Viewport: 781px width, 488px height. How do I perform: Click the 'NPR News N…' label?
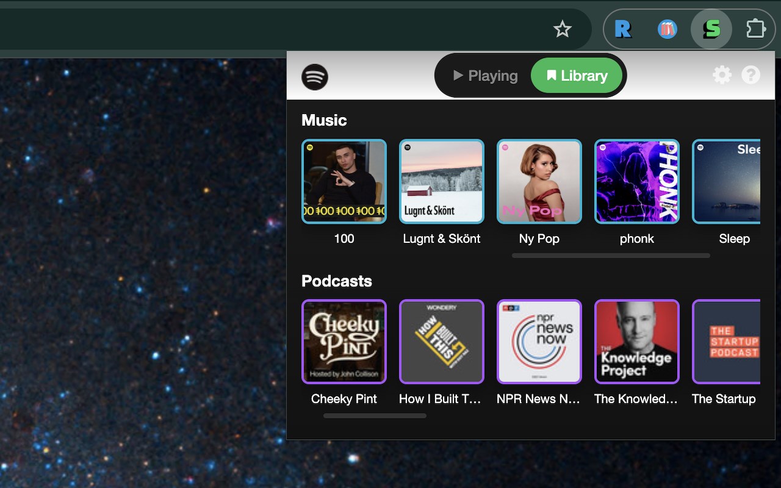click(x=539, y=399)
